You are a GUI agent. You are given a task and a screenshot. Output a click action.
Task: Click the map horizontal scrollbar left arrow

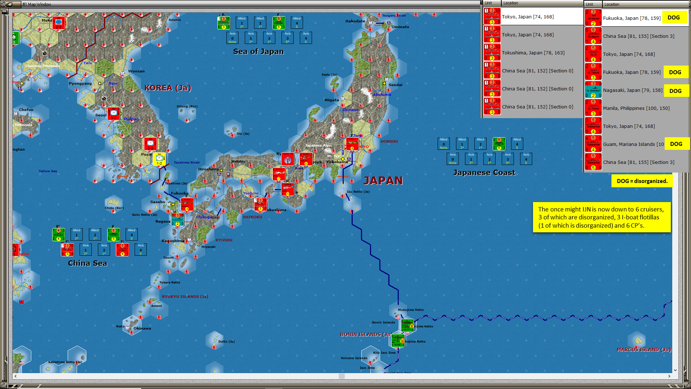pyautogui.click(x=15, y=376)
